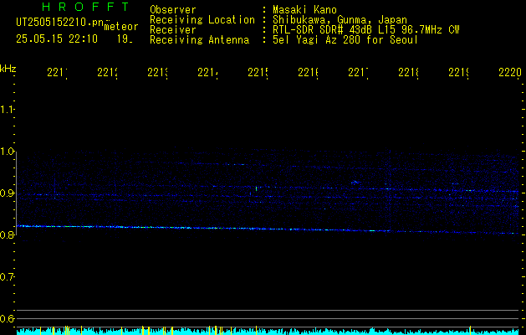Select the observer name Masaki Kano
The image size is (526, 335).
coord(304,10)
